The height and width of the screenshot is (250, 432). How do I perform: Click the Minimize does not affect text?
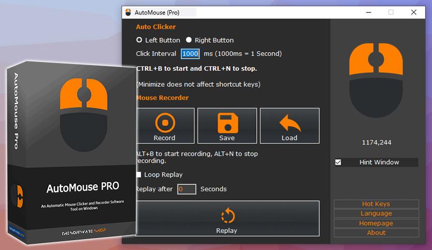tap(198, 84)
